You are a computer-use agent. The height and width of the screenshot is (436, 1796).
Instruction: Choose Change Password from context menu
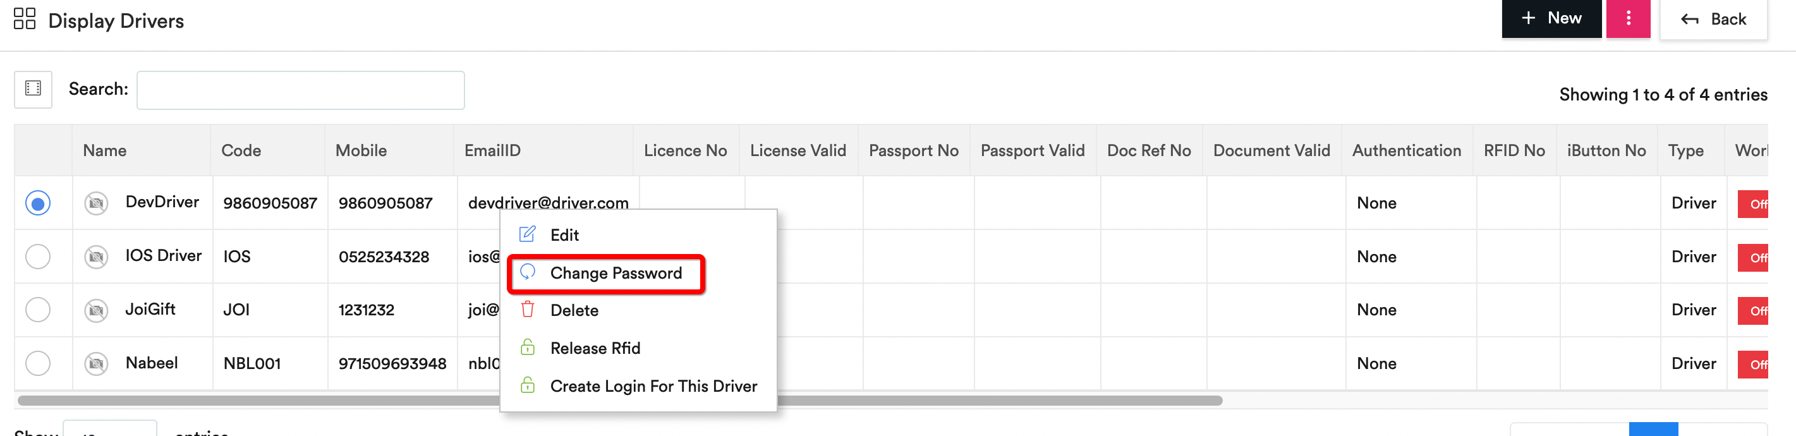tap(615, 273)
